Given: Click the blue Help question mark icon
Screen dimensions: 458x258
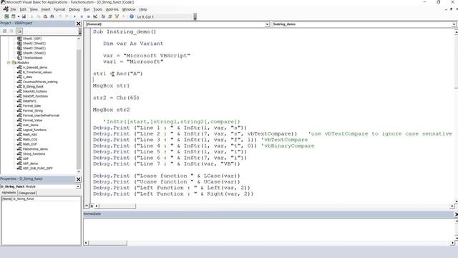Looking at the screenshot, I should [132, 16].
